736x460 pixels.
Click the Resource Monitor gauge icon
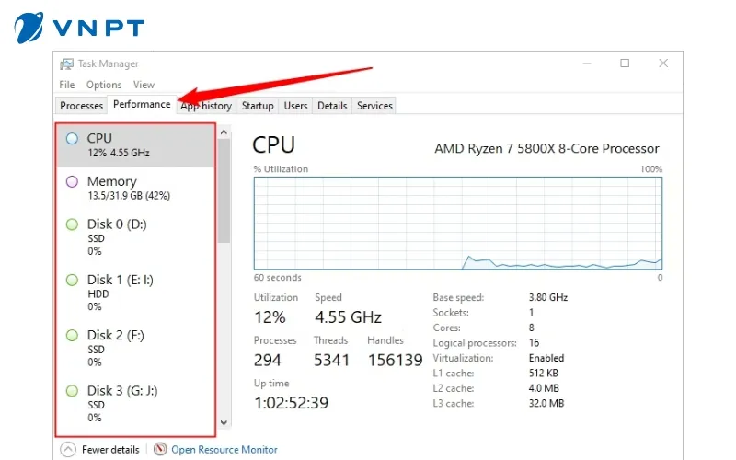[x=161, y=450]
